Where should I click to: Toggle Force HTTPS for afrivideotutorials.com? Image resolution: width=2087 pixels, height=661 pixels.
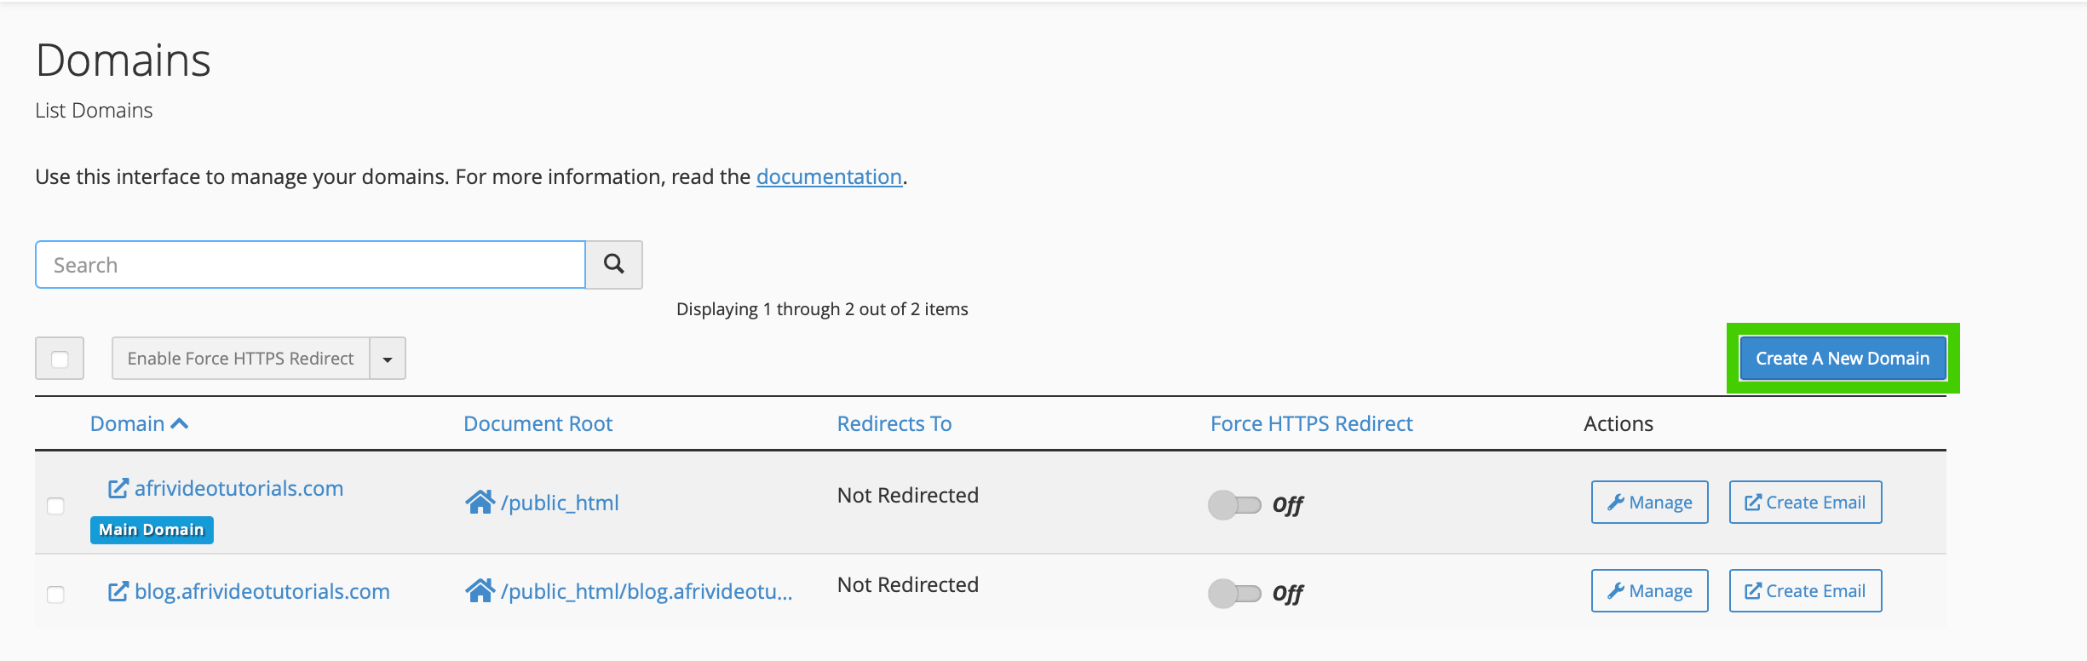point(1234,504)
